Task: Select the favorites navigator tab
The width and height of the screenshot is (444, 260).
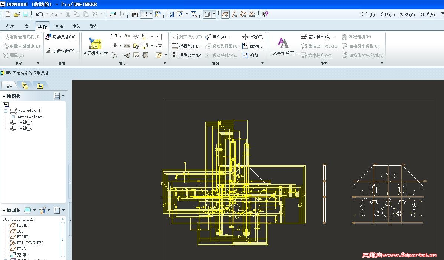Action: [40, 85]
